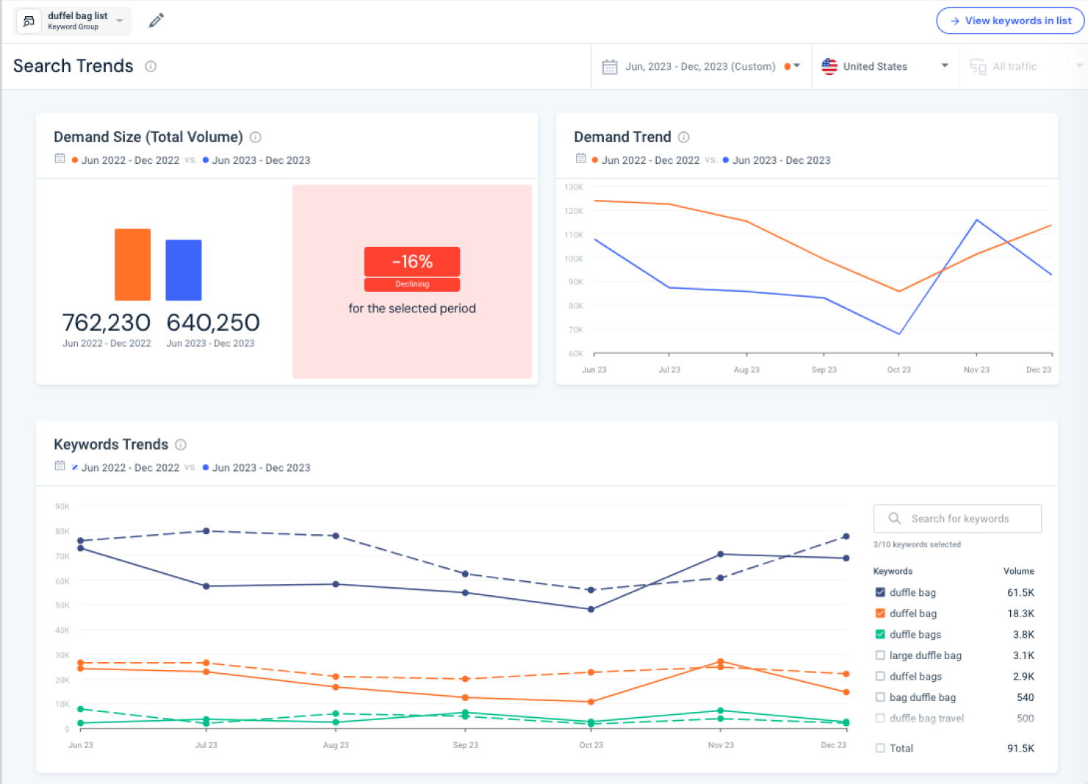1088x784 pixels.
Task: Click the arrow icon in View keywords button
Action: tap(955, 21)
